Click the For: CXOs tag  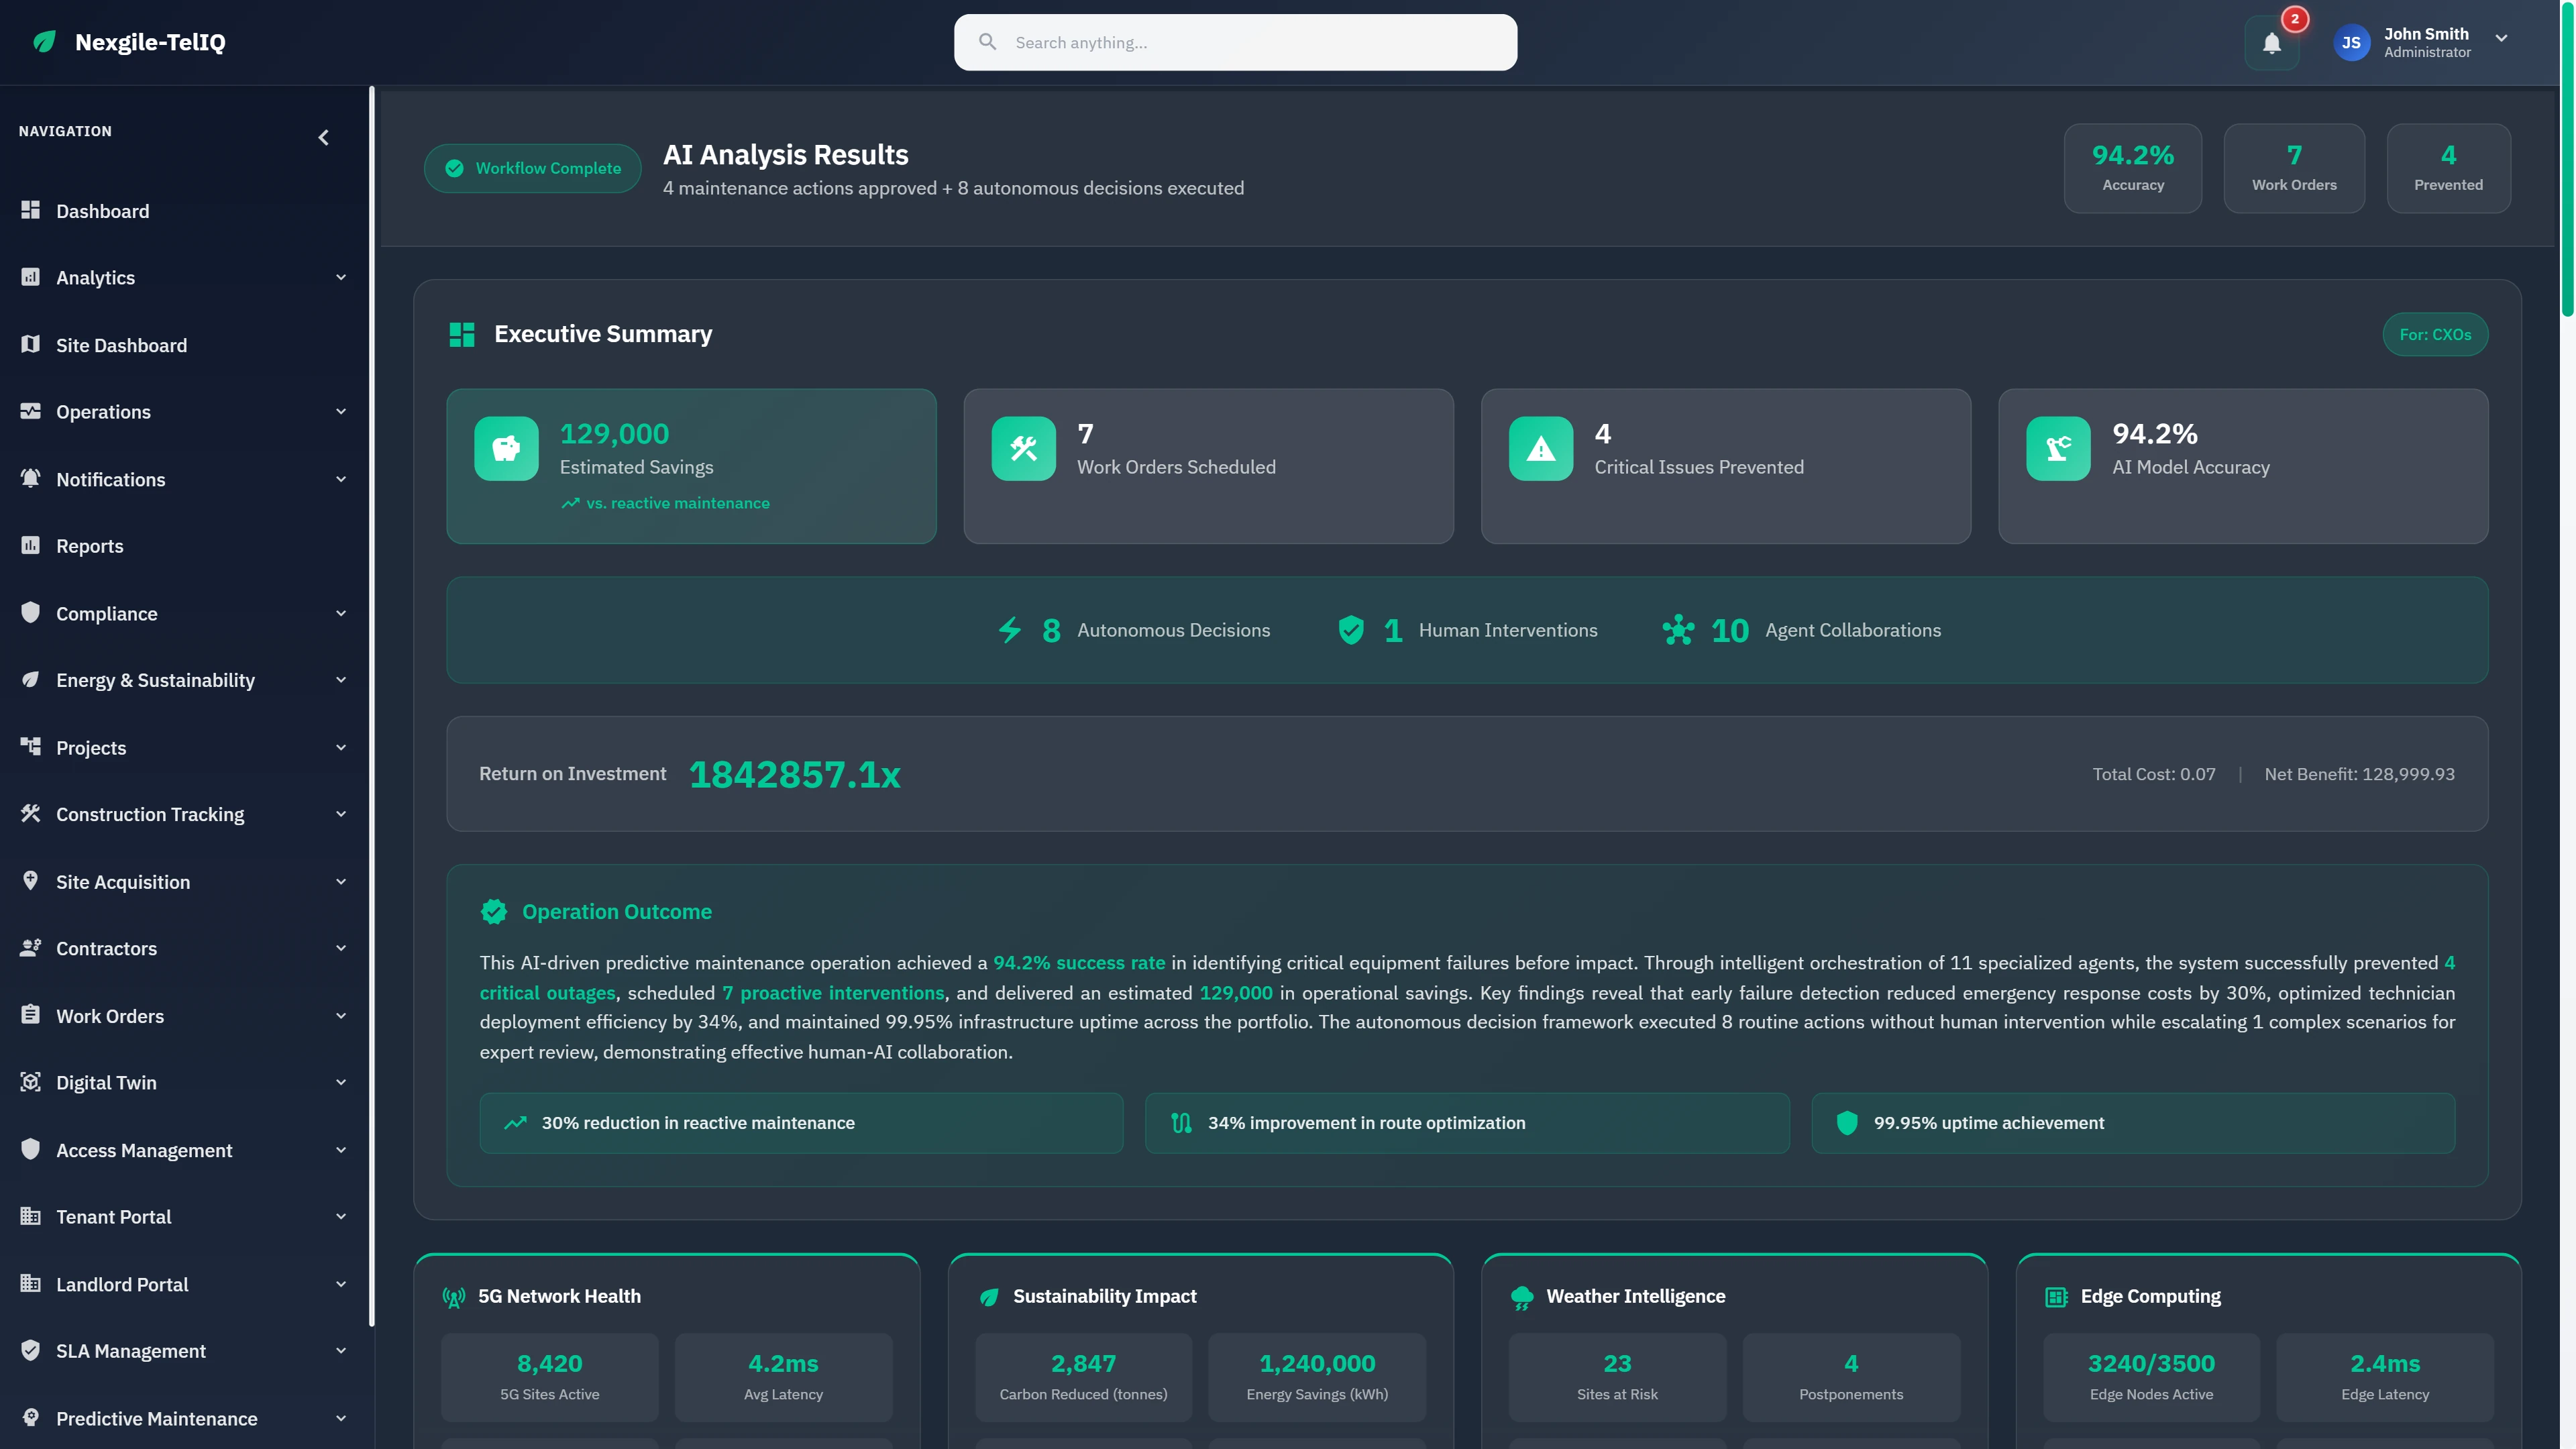click(x=2434, y=334)
